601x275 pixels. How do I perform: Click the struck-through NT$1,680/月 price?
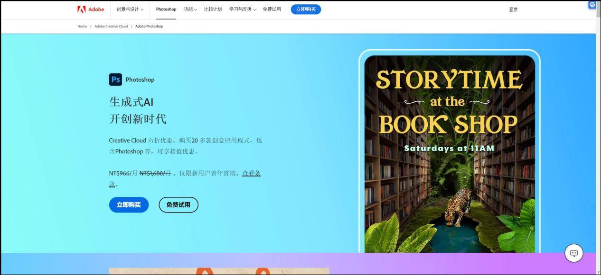155,173
